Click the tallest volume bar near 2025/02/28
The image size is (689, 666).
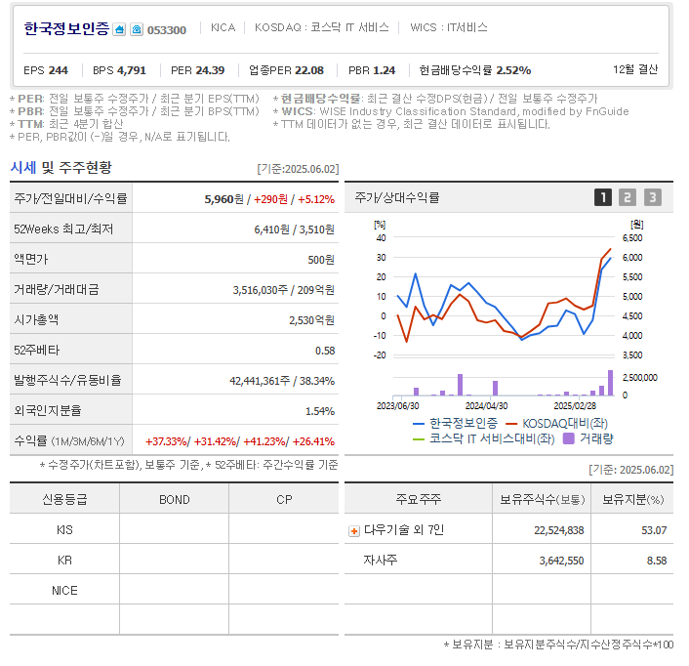tap(610, 383)
